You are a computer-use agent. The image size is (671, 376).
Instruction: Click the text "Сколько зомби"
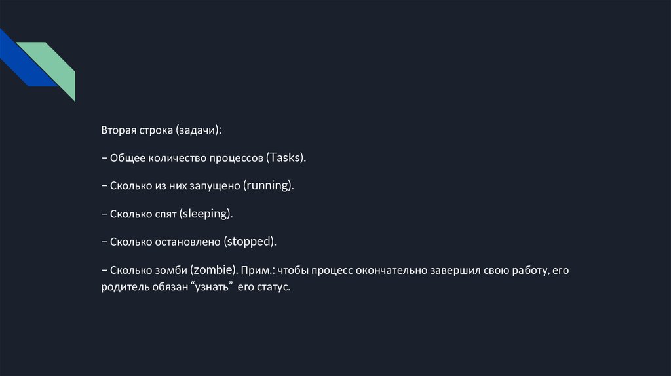149,269
